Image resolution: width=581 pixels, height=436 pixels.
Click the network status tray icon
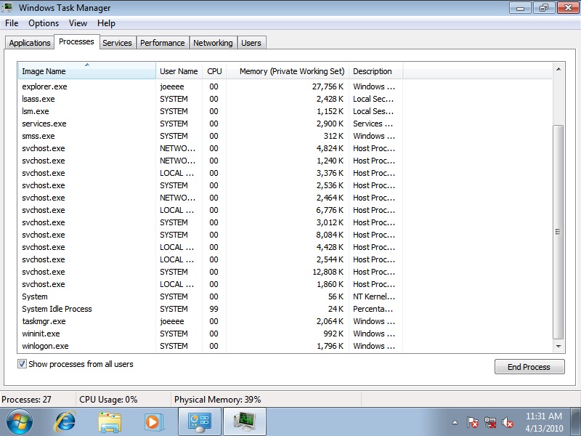click(x=489, y=422)
